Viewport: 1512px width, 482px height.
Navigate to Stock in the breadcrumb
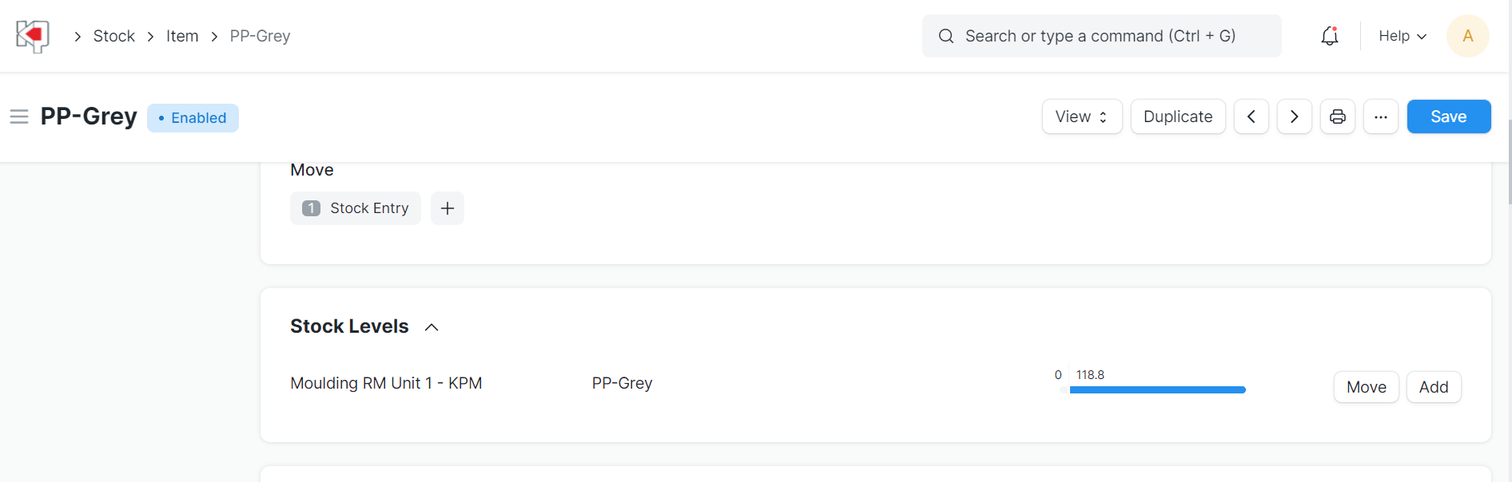[x=114, y=36]
